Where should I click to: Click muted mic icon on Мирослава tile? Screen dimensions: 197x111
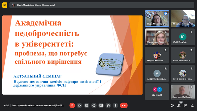coord(166,32)
